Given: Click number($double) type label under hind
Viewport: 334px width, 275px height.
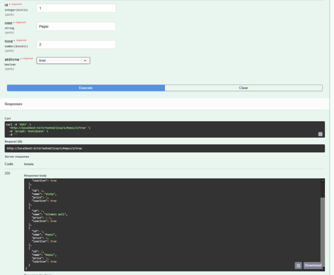Looking at the screenshot, I should pos(16,46).
